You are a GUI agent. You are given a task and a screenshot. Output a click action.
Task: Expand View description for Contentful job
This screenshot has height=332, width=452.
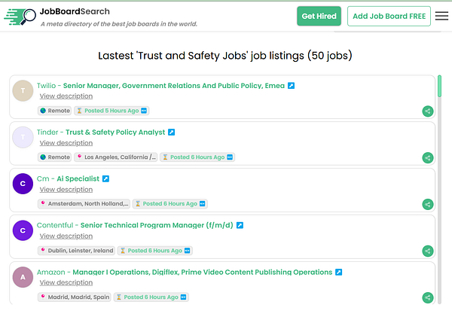(x=66, y=236)
